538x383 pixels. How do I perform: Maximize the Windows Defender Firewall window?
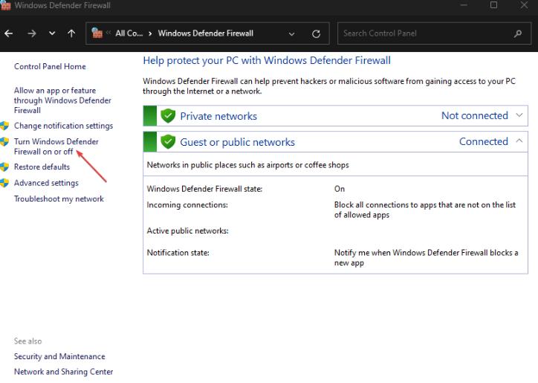pos(493,5)
